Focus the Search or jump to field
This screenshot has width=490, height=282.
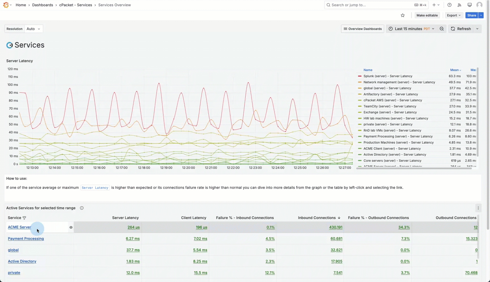point(376,5)
